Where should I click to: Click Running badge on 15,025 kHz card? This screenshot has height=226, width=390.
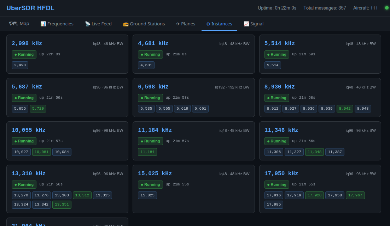[x=150, y=184]
